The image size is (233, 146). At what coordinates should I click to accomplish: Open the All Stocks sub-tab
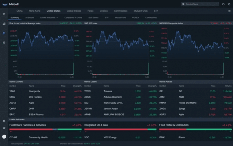pos(30,17)
